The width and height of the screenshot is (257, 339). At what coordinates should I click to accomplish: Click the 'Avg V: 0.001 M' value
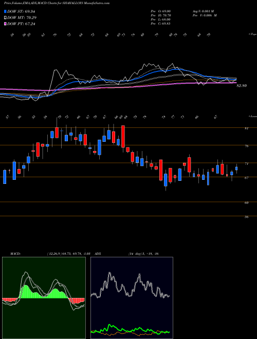point(203,11)
